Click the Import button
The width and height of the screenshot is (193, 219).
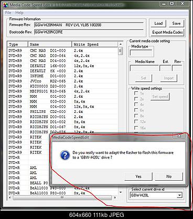[x=169, y=78]
